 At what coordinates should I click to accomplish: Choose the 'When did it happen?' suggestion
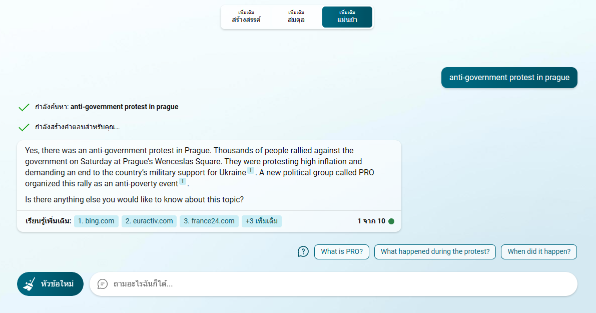pos(539,252)
